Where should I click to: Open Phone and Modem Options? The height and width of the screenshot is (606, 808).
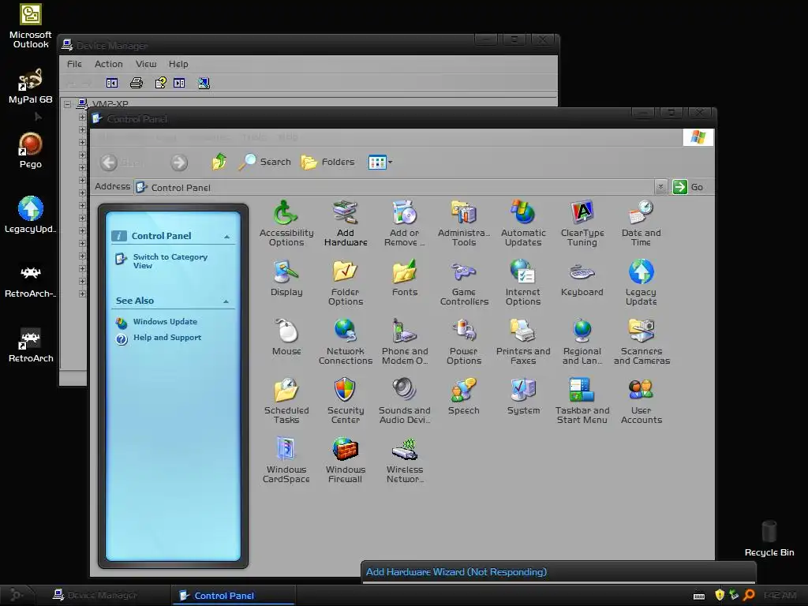pos(405,342)
